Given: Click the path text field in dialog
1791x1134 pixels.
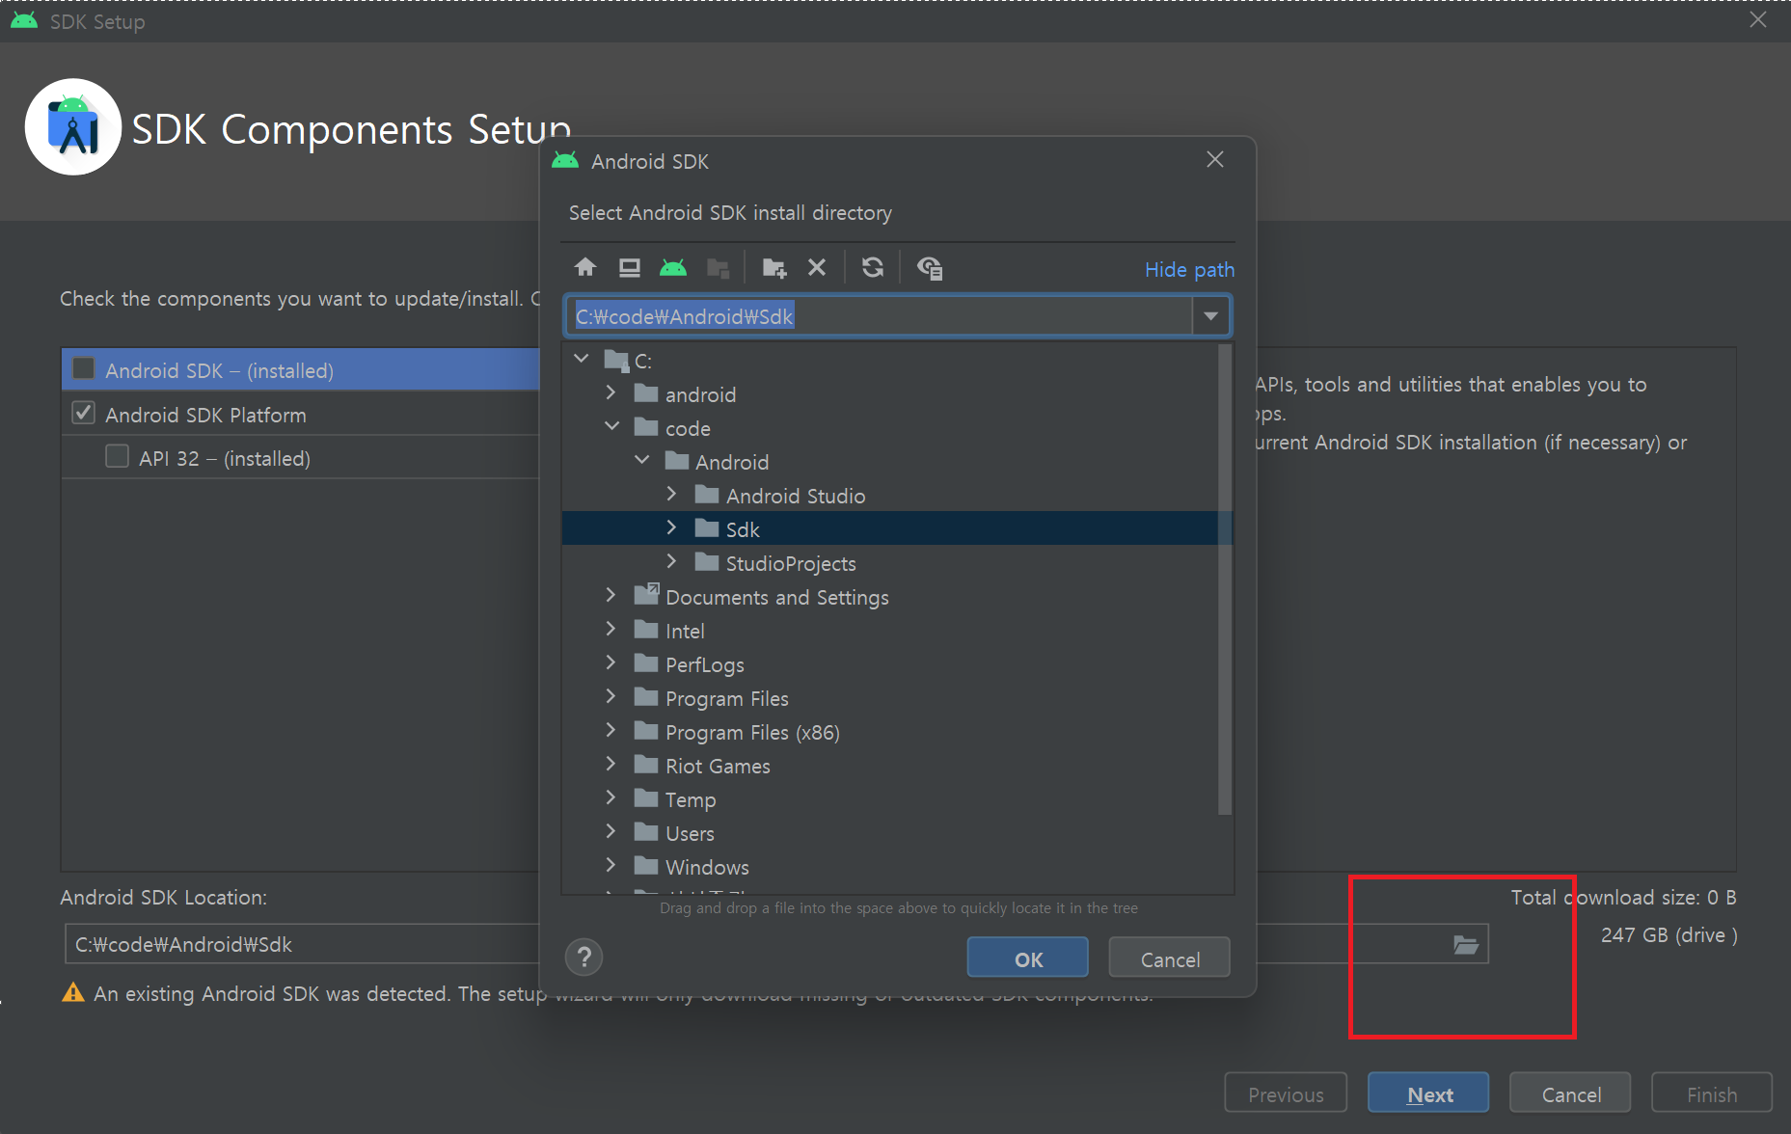Looking at the screenshot, I should tap(879, 316).
